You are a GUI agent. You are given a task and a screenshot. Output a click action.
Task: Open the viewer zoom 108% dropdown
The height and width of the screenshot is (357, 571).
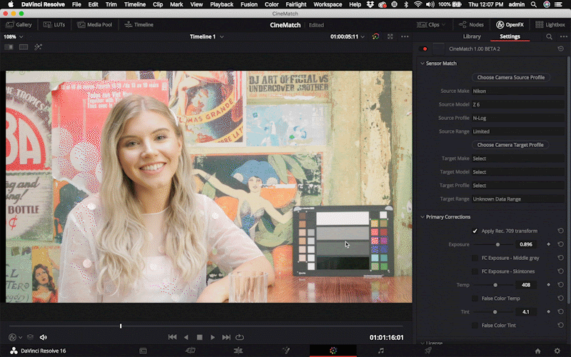click(13, 36)
